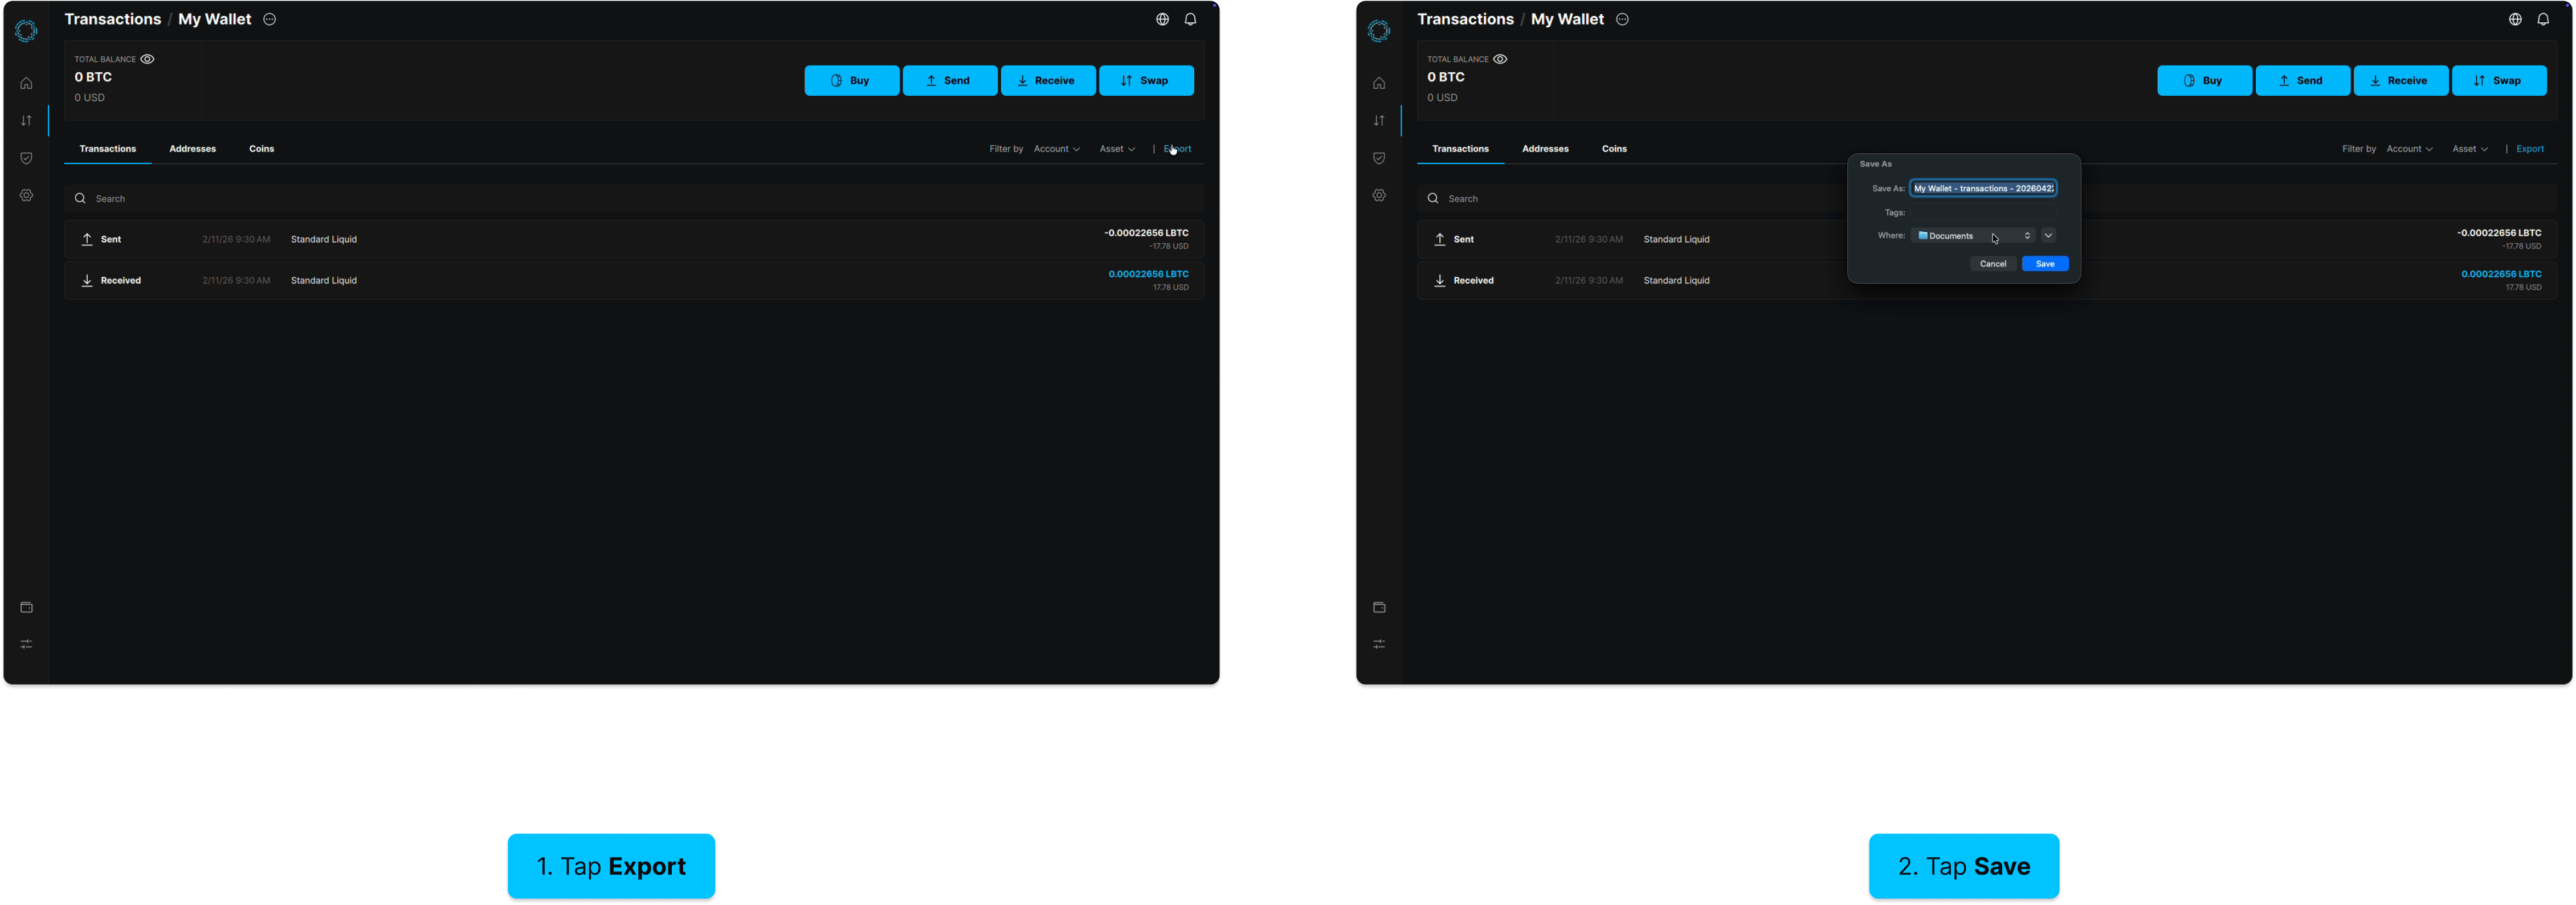The width and height of the screenshot is (2576, 905).
Task: Click the Receive button in left window
Action: click(x=1048, y=80)
